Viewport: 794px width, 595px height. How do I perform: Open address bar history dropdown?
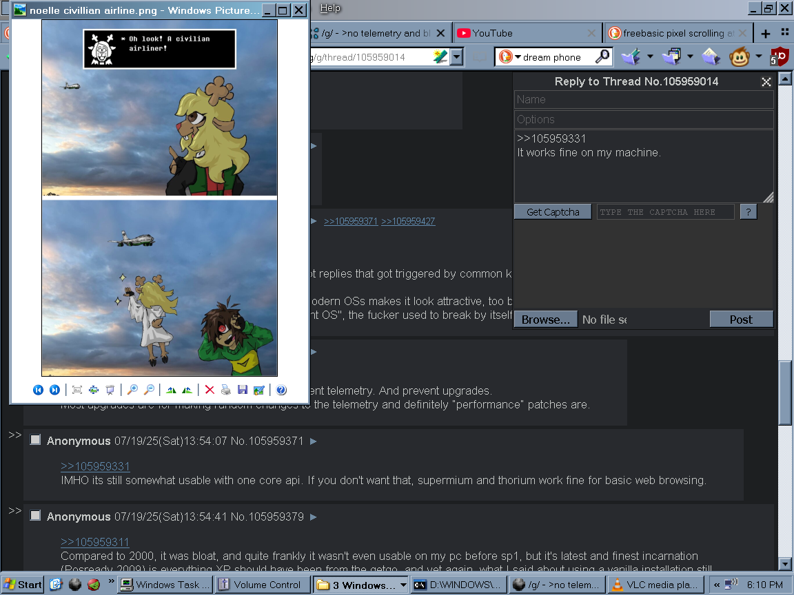456,56
